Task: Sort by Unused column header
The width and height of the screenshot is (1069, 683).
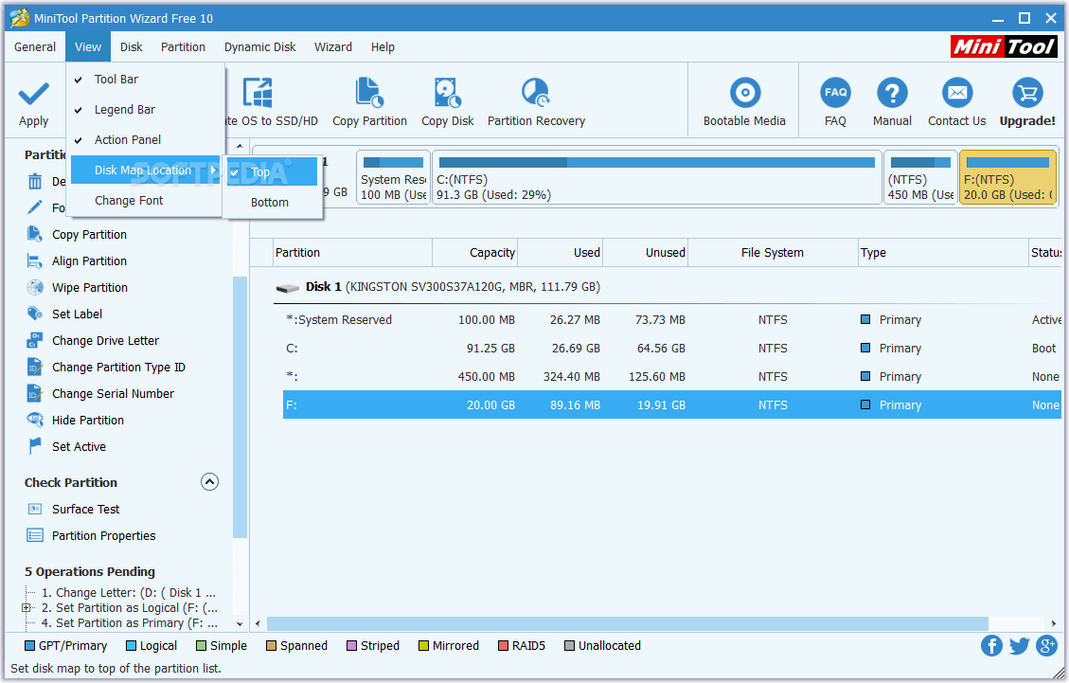Action: (x=646, y=253)
